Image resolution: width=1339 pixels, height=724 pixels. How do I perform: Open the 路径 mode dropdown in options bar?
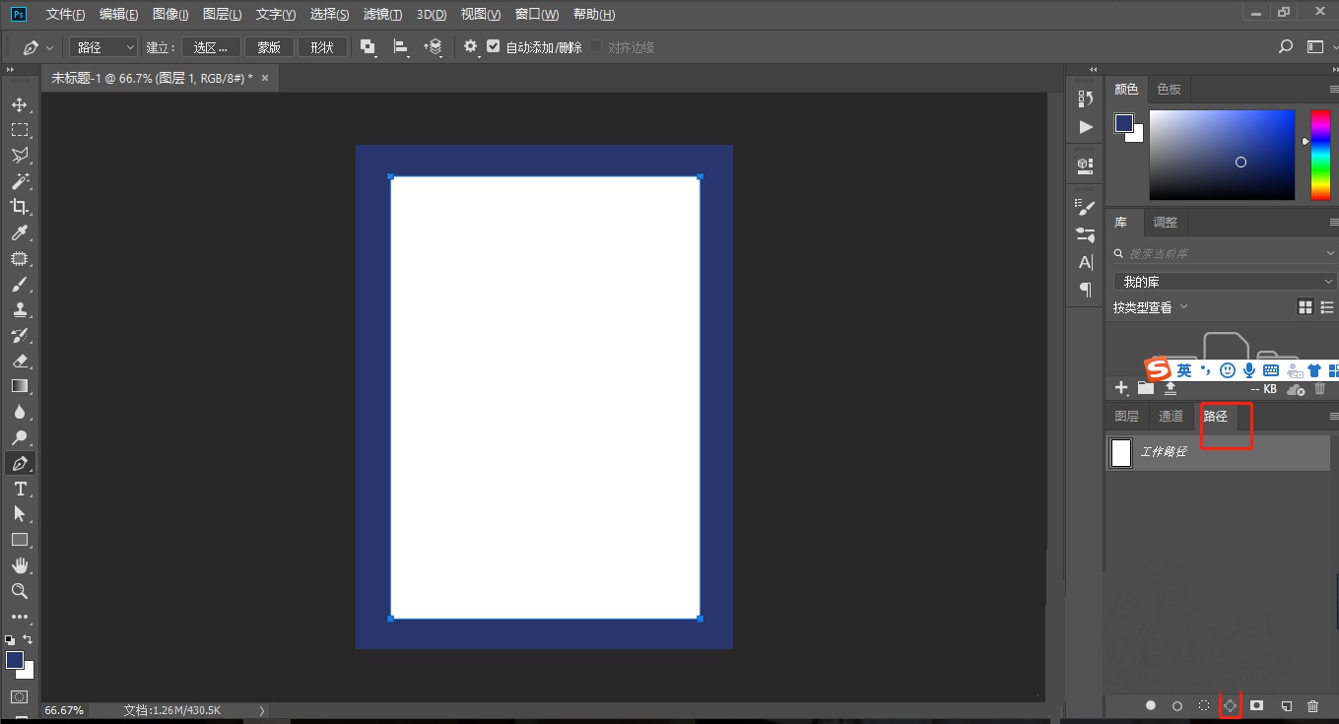[102, 46]
